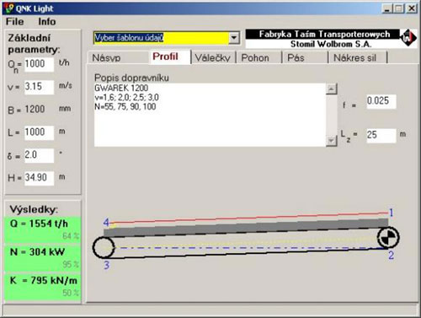Click the scroll up arrow in Popis dopravníku
This screenshot has width=421, height=318.
point(332,89)
